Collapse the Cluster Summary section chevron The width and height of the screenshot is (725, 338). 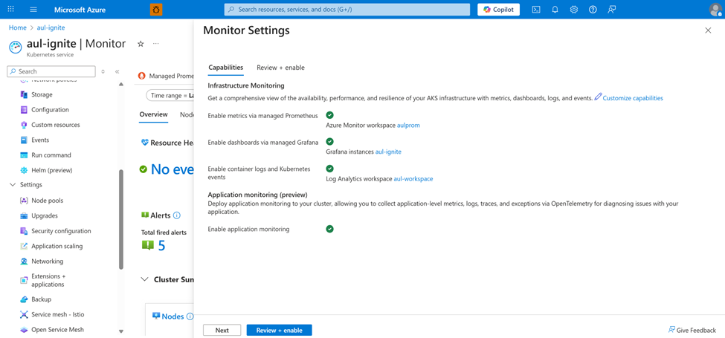(x=144, y=280)
